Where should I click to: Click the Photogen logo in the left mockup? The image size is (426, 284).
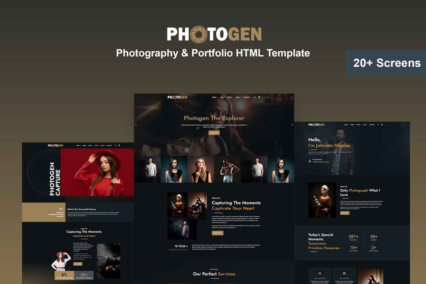(55, 145)
